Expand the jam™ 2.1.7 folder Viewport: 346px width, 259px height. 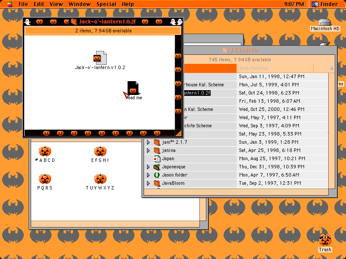pyautogui.click(x=148, y=142)
